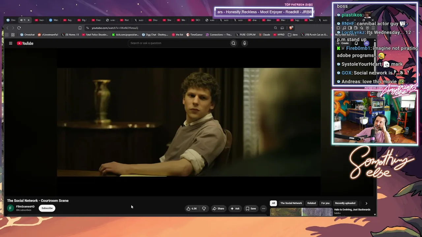Share the Courtroom Scene video
This screenshot has height=237, width=422.
(x=218, y=208)
